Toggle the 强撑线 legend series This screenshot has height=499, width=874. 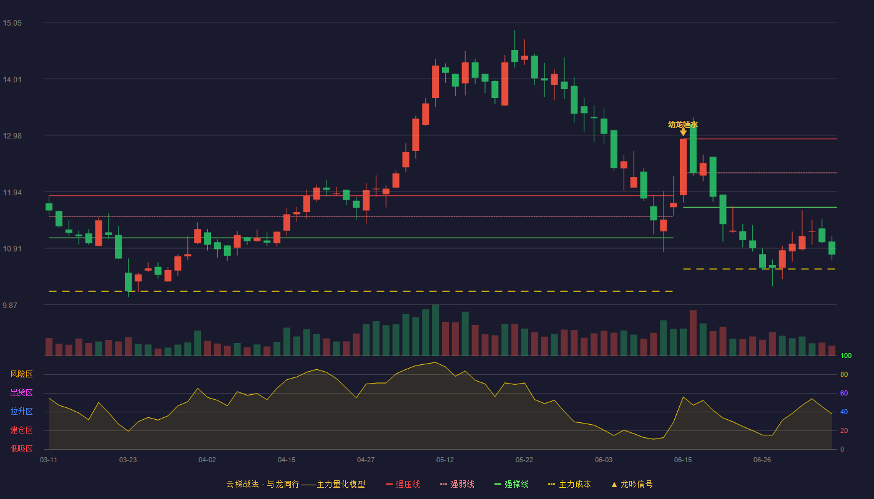(x=511, y=484)
